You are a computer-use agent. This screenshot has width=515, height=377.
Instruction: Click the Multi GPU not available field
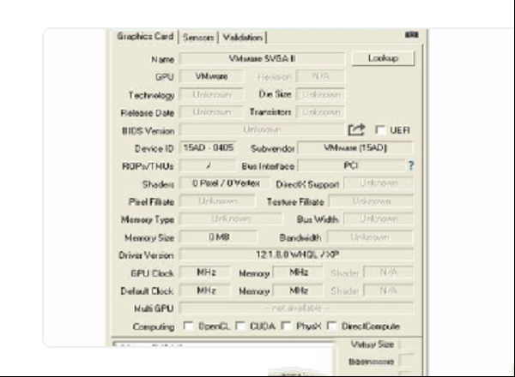point(297,308)
